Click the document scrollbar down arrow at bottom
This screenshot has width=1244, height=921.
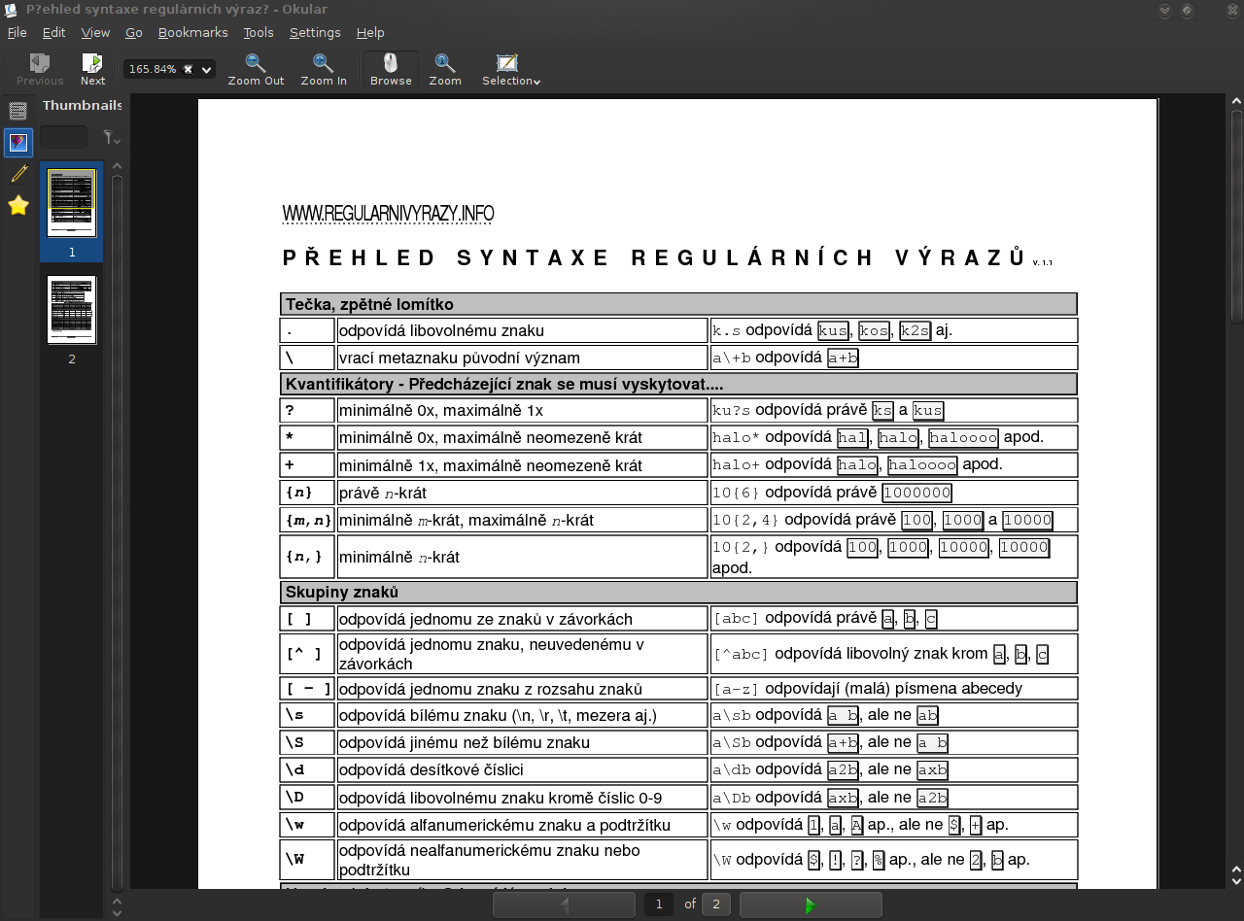1235,882
